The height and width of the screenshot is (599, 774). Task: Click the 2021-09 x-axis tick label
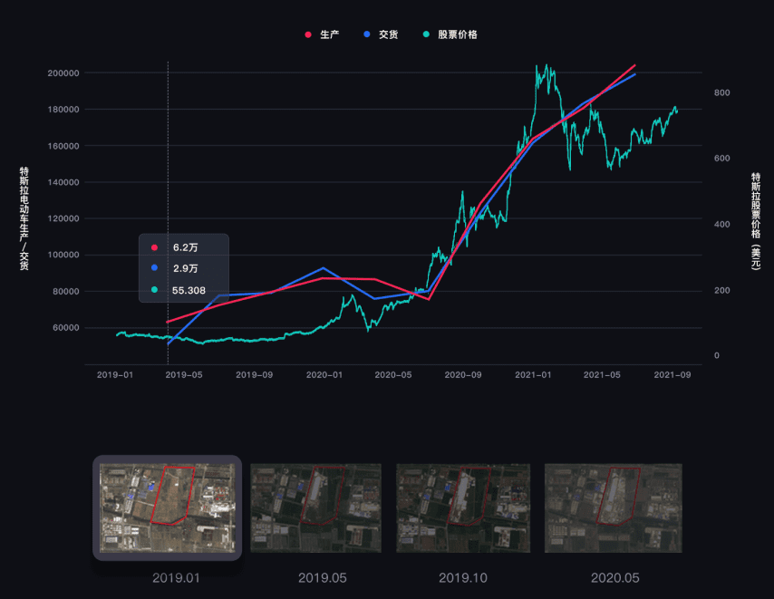click(x=673, y=374)
